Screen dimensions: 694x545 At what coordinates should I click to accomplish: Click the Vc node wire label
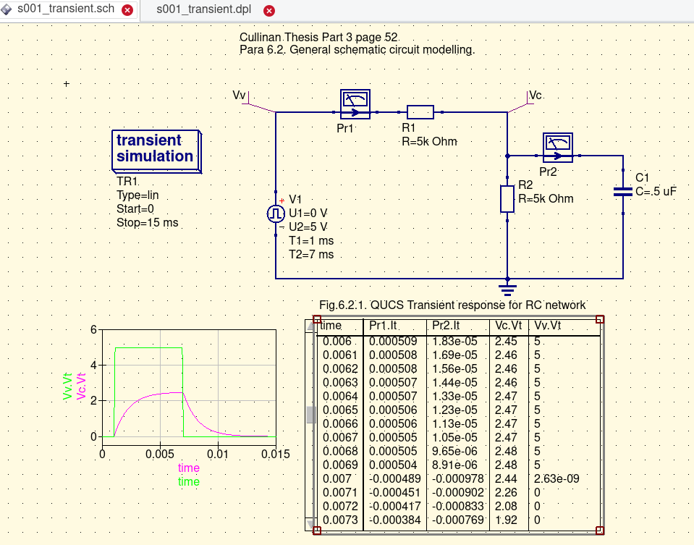(x=536, y=96)
